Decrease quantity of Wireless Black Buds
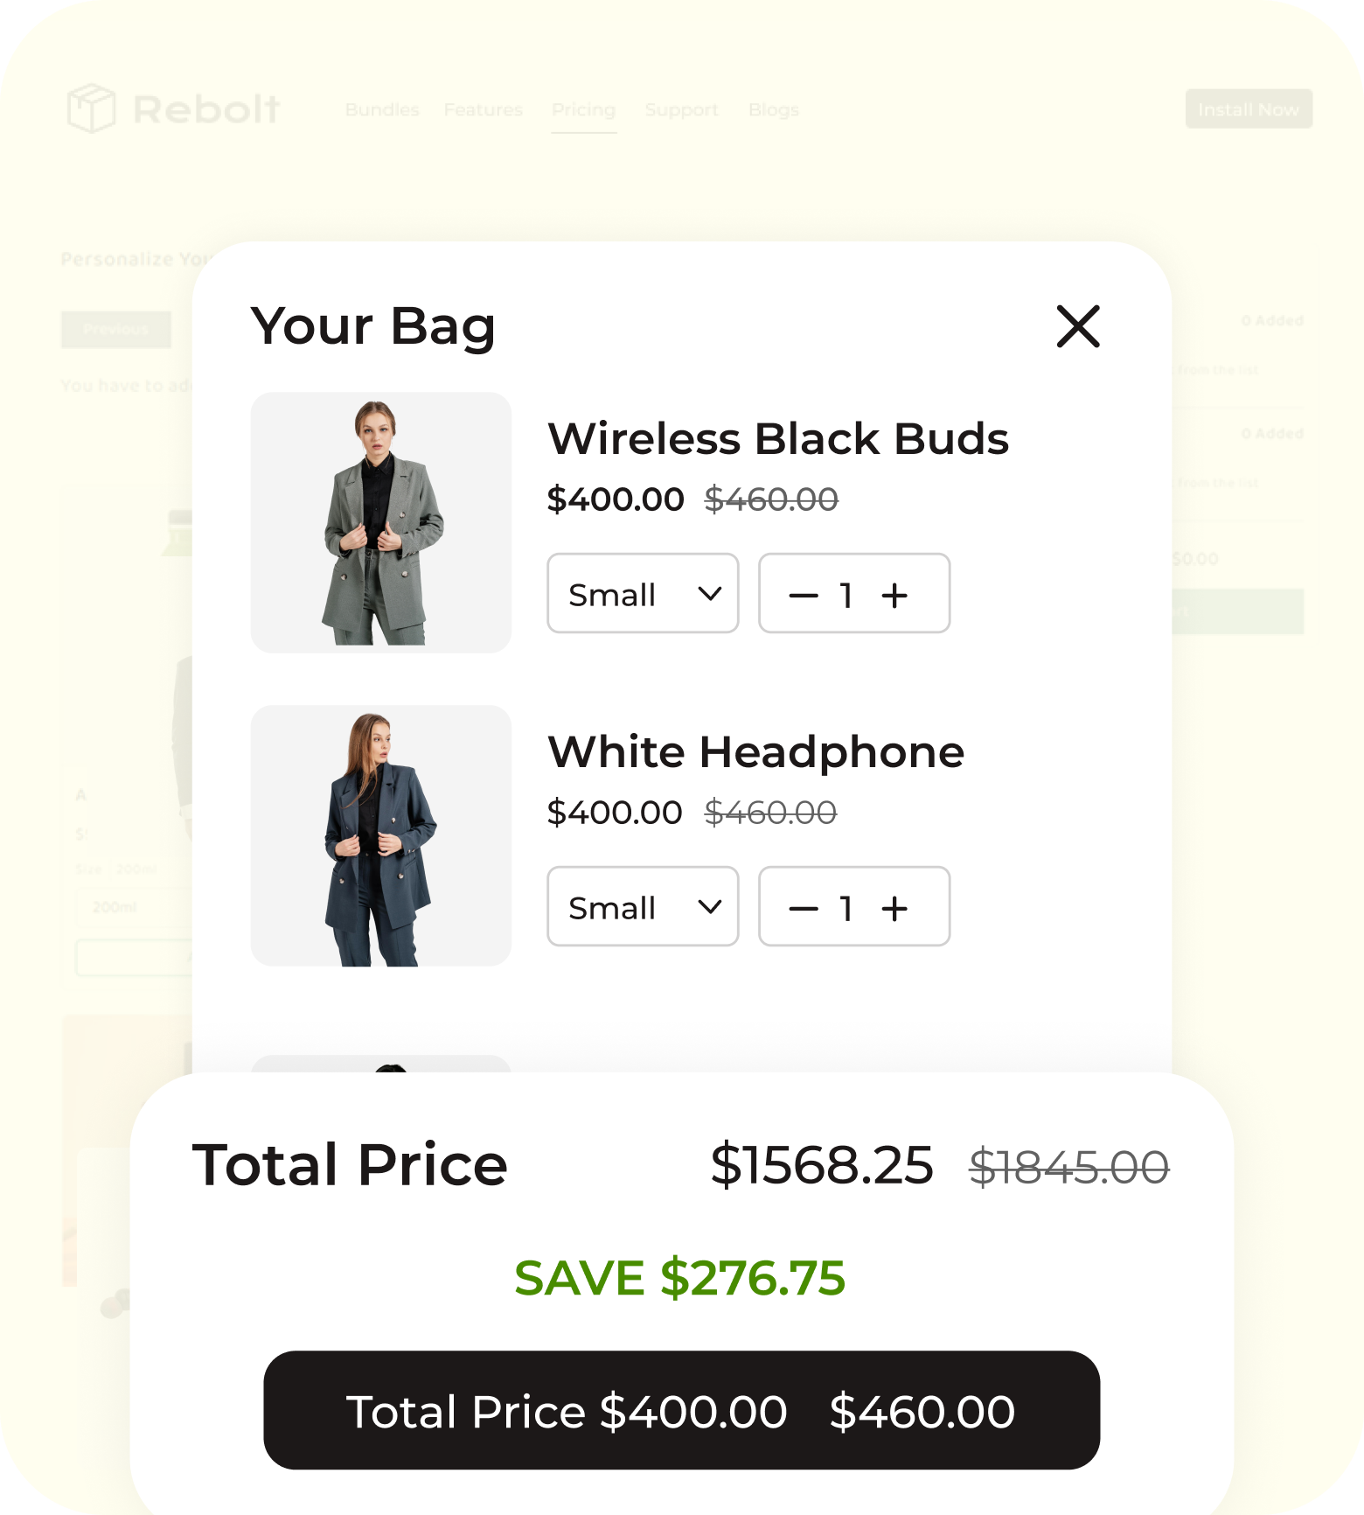The width and height of the screenshot is (1364, 1515). [803, 596]
